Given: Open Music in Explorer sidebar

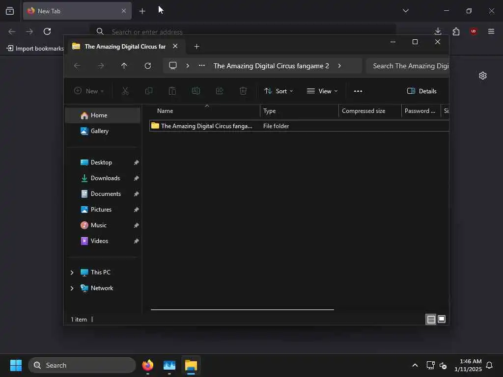Looking at the screenshot, I should pyautogui.click(x=103, y=225).
